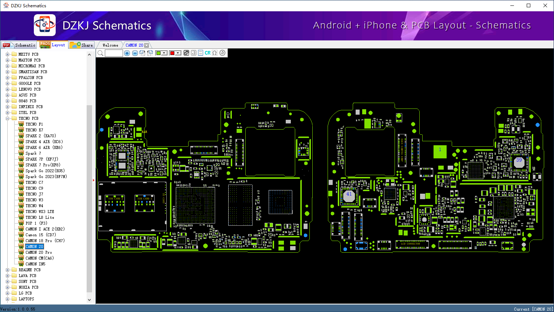Screen dimensions: 554x312
Task: Zoom out with the blue minus button
Action: (x=135, y=53)
